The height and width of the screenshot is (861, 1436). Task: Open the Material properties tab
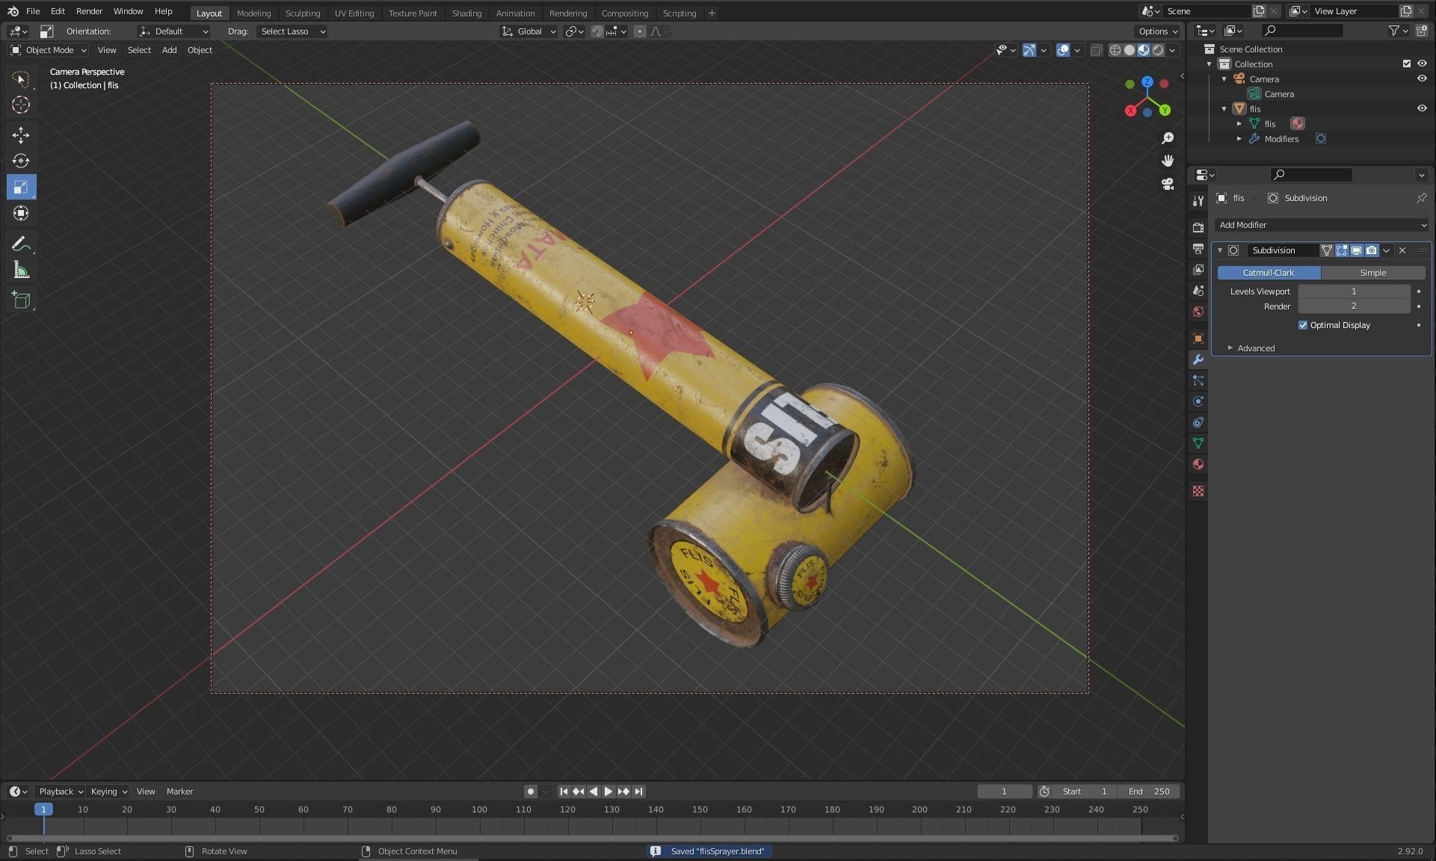1198,464
